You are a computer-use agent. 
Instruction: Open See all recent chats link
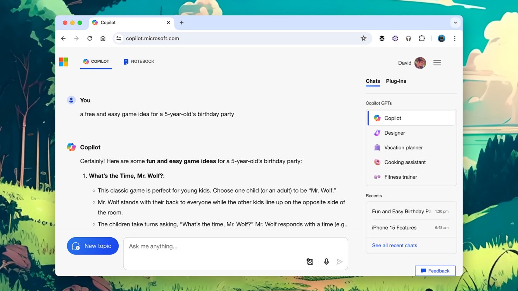[x=394, y=245]
